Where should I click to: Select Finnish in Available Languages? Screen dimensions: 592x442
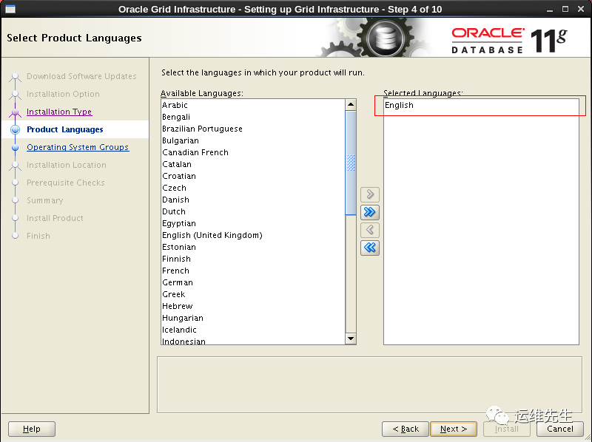[x=252, y=259]
